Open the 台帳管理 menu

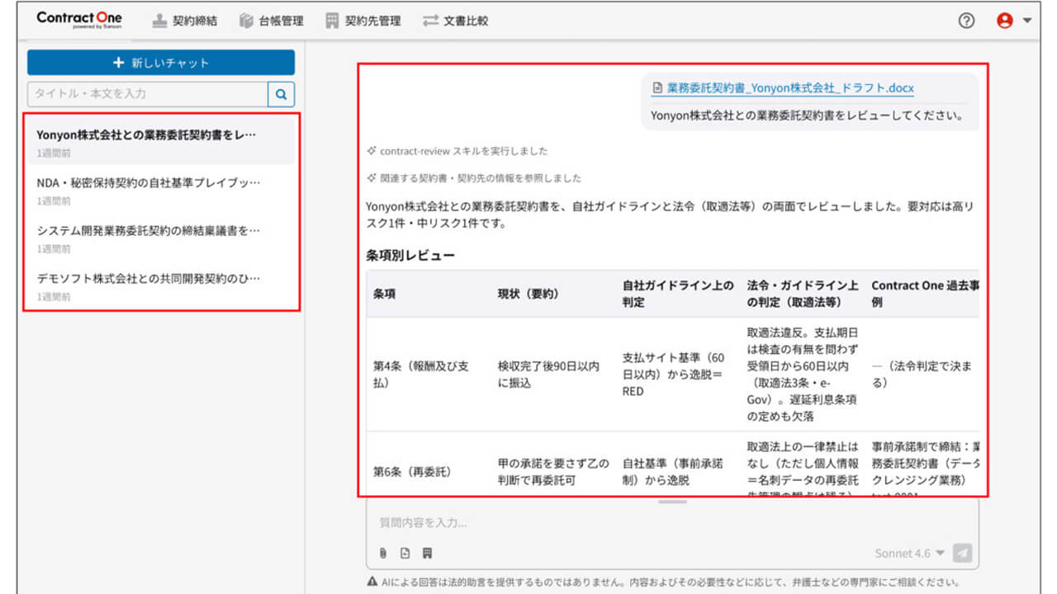click(271, 21)
